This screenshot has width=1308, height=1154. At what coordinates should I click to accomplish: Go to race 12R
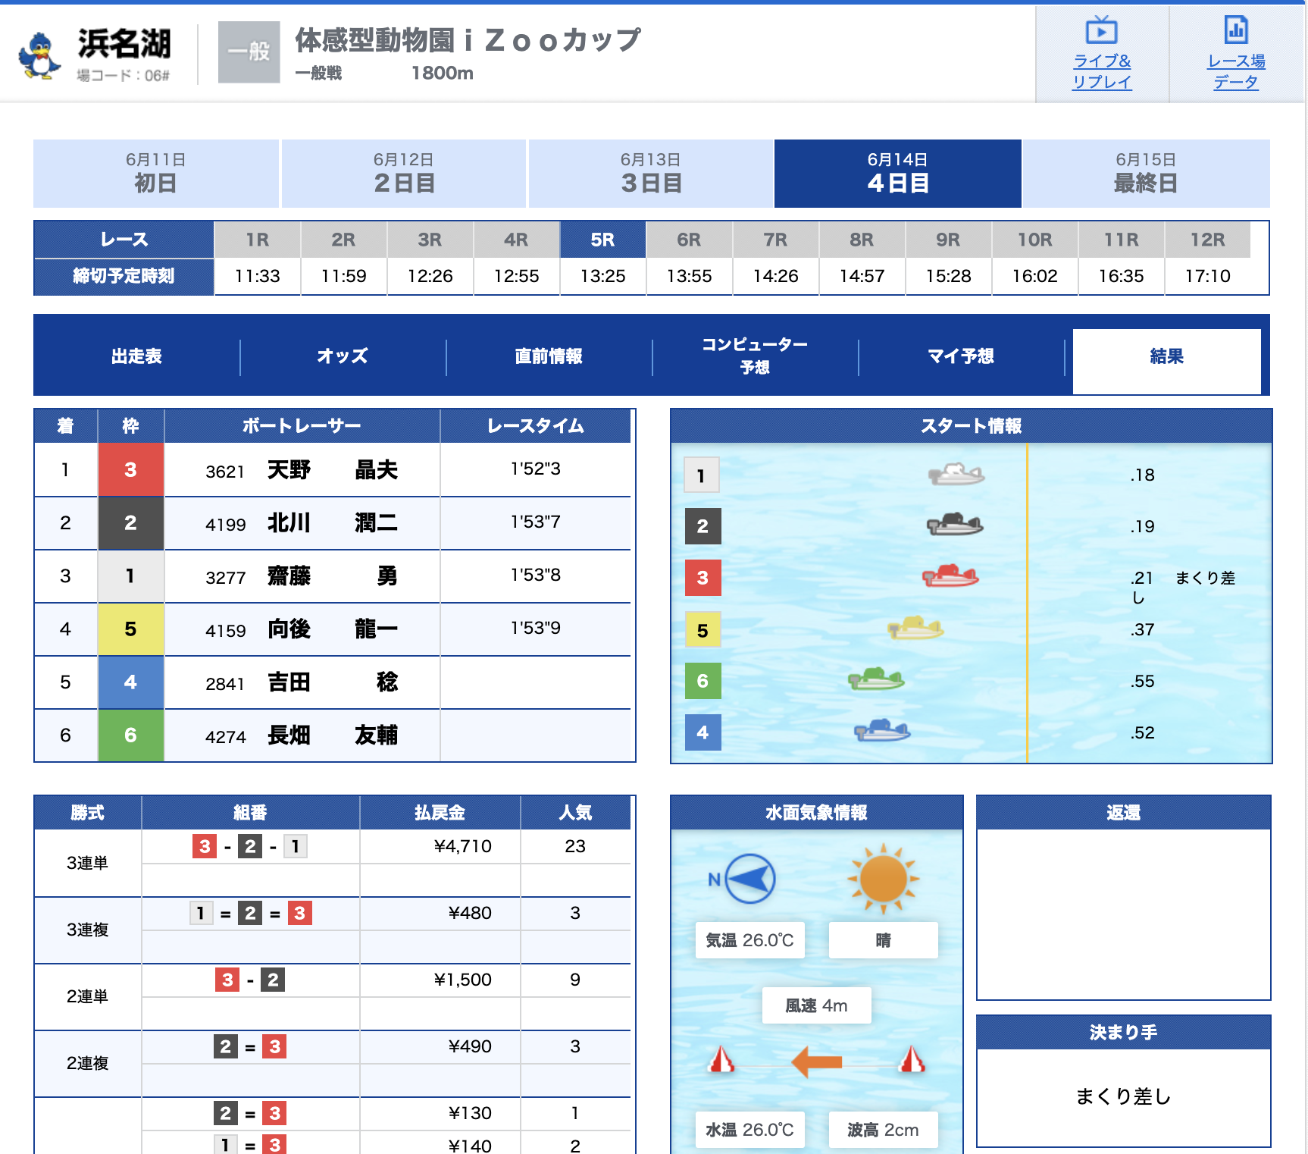click(x=1207, y=240)
